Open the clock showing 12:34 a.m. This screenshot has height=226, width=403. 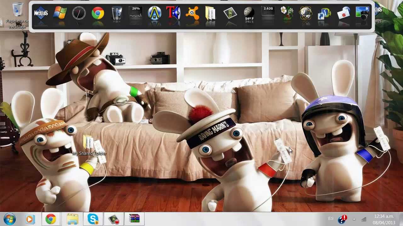[384, 216]
